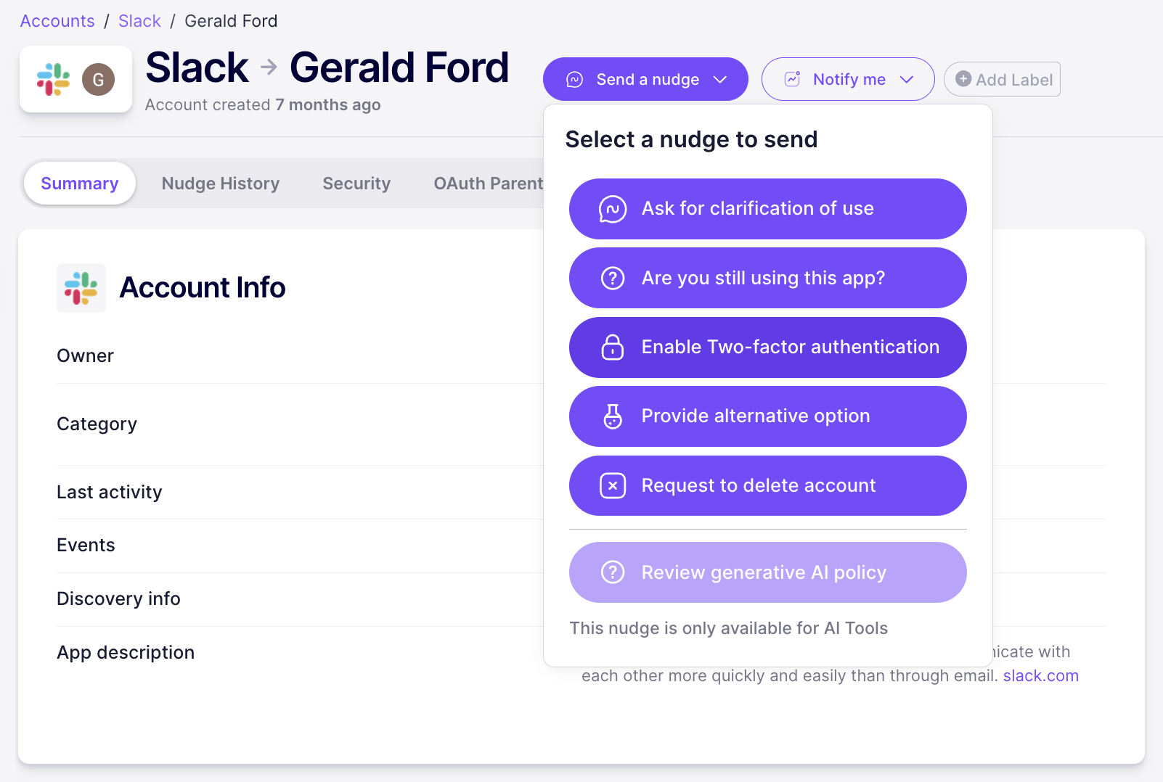The image size is (1163, 782).
Task: Collapse the Send a nudge dropdown chevron
Action: point(720,80)
